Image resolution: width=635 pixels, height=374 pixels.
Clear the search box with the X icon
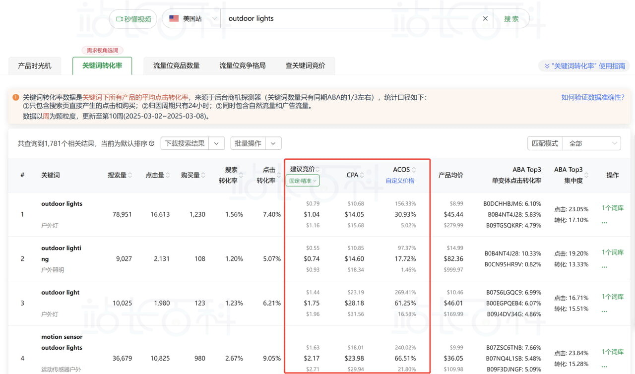[485, 19]
